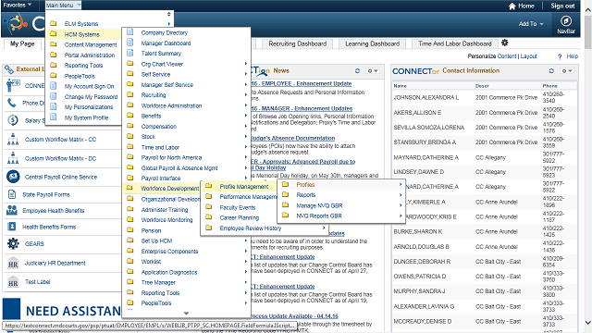Click the page vertical scrollbar down arrow
This screenshot has width=592, height=333.
[588, 323]
